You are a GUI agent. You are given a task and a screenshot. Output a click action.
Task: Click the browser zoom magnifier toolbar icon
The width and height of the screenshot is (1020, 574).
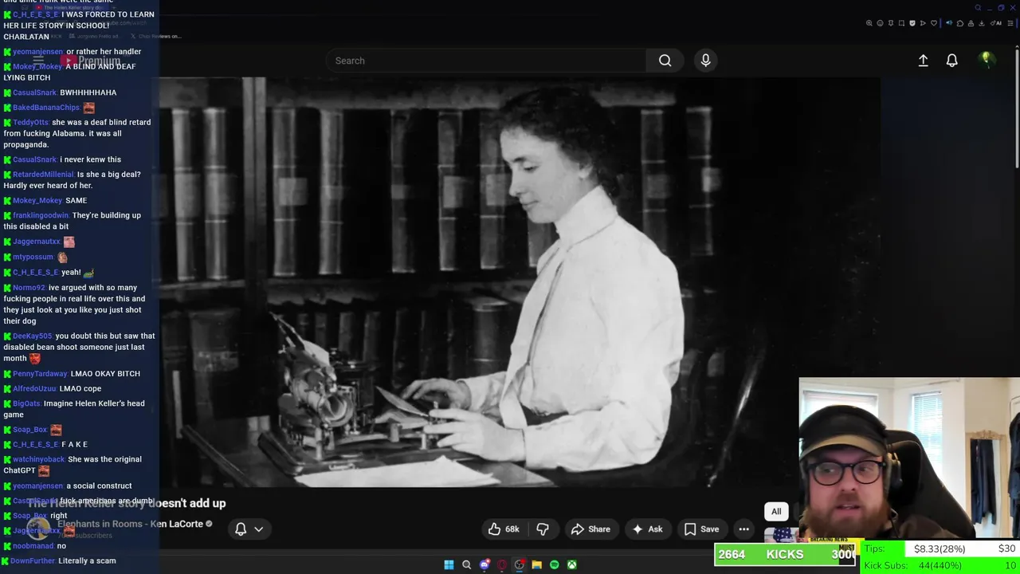point(869,23)
